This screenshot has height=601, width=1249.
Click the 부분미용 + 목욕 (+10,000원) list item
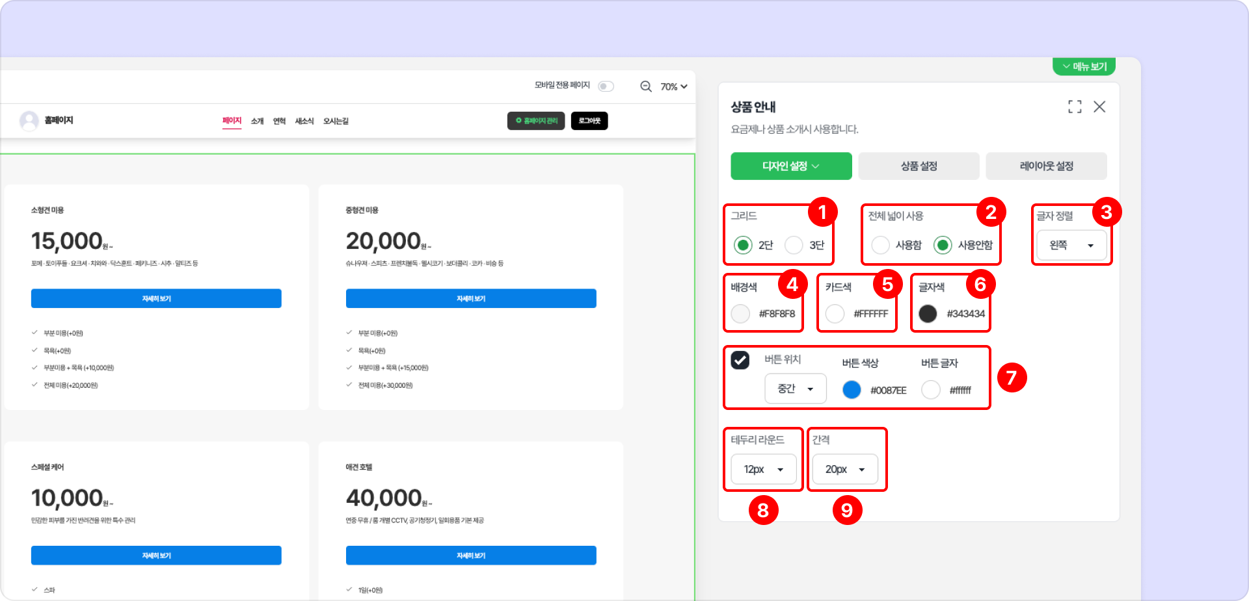coord(79,368)
